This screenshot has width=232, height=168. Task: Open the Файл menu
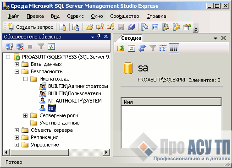[x=13, y=16]
